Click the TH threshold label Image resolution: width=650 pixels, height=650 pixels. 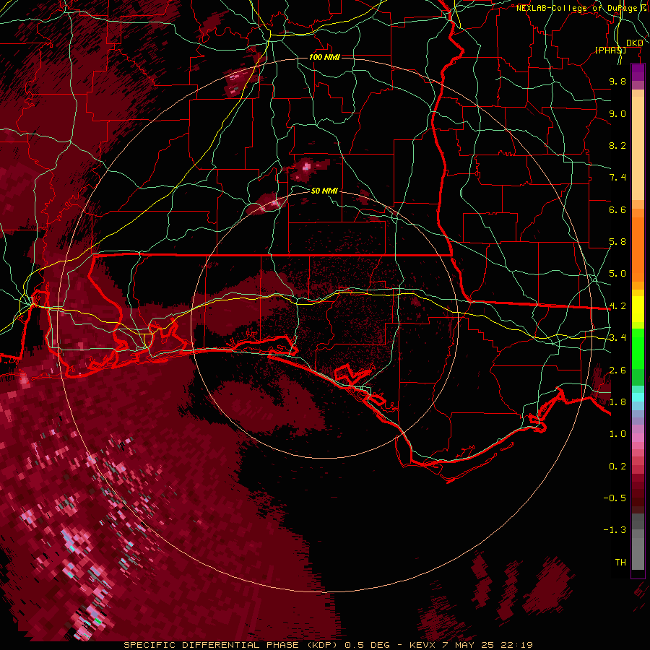620,563
